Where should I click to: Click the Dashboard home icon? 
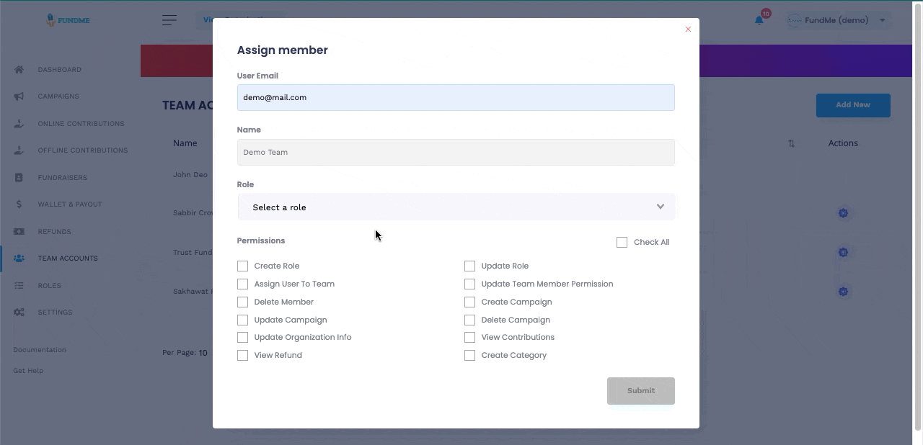(19, 70)
